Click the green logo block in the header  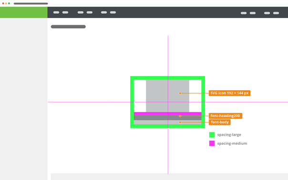pos(24,12)
